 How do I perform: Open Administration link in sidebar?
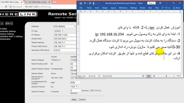click(x=5, y=39)
